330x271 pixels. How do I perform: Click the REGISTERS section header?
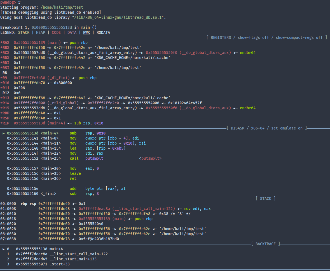tap(221, 37)
